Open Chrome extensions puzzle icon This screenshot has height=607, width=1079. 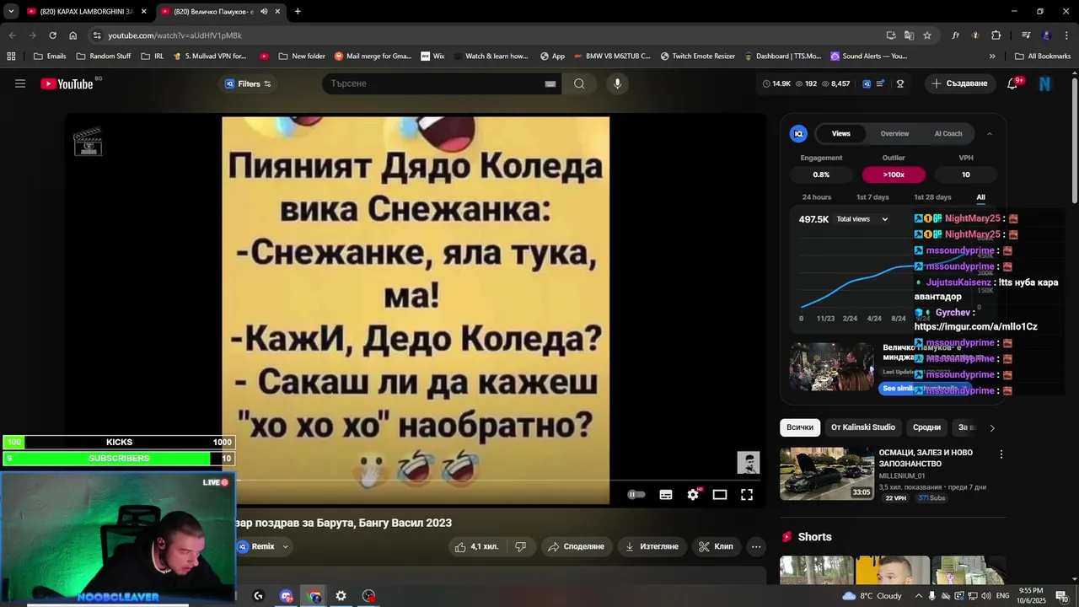pyautogui.click(x=996, y=35)
